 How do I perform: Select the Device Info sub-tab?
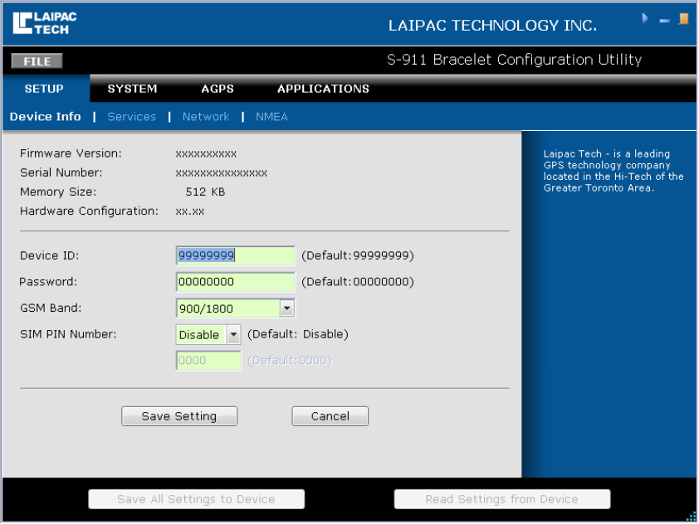pos(46,117)
